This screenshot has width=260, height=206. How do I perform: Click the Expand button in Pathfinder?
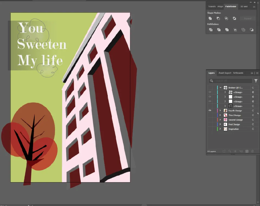point(248,18)
